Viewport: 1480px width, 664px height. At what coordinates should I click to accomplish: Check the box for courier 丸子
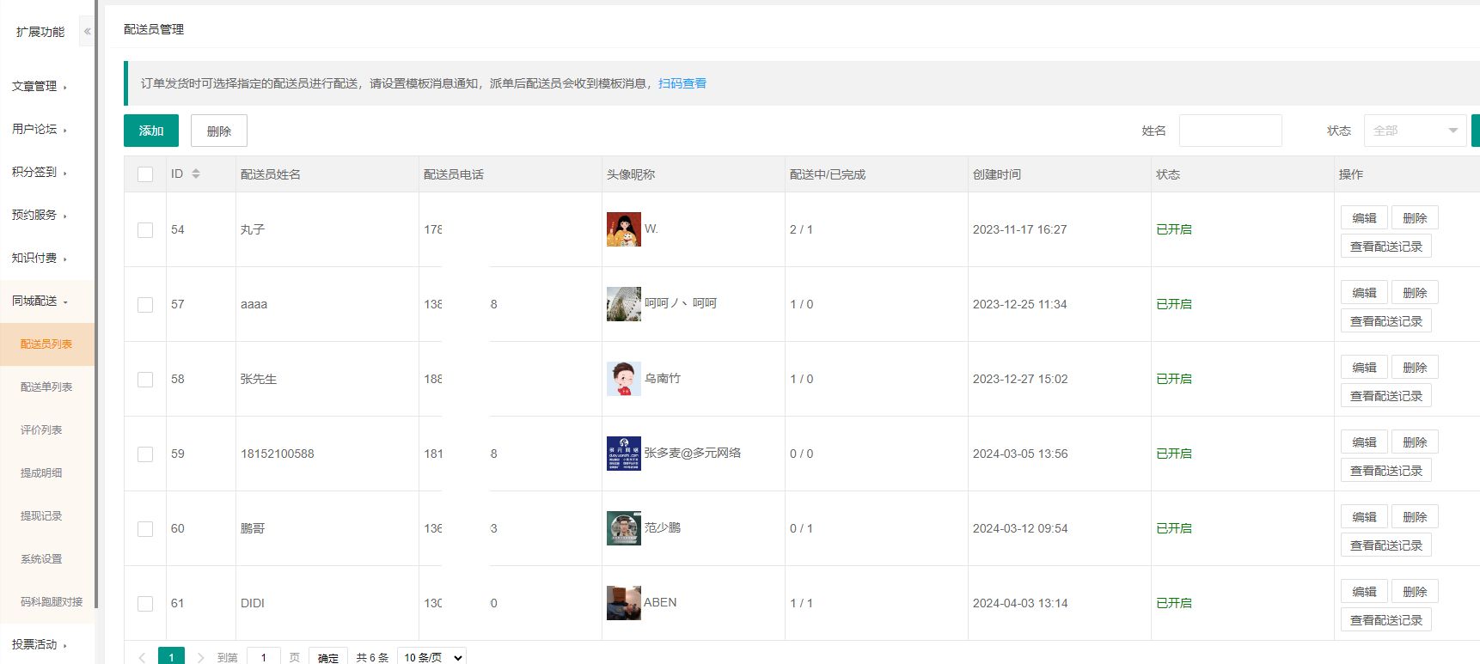click(145, 230)
